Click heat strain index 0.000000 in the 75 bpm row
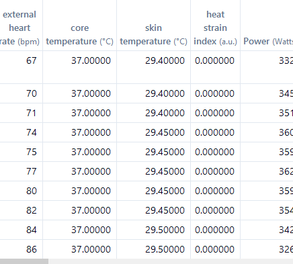 point(214,152)
